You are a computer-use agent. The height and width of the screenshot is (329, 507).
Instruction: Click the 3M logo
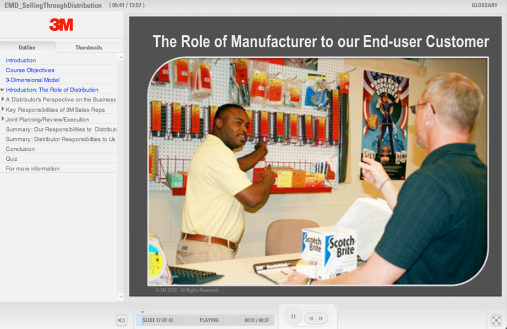click(x=61, y=25)
